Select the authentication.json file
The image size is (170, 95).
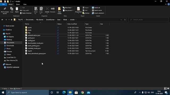pos(67,35)
